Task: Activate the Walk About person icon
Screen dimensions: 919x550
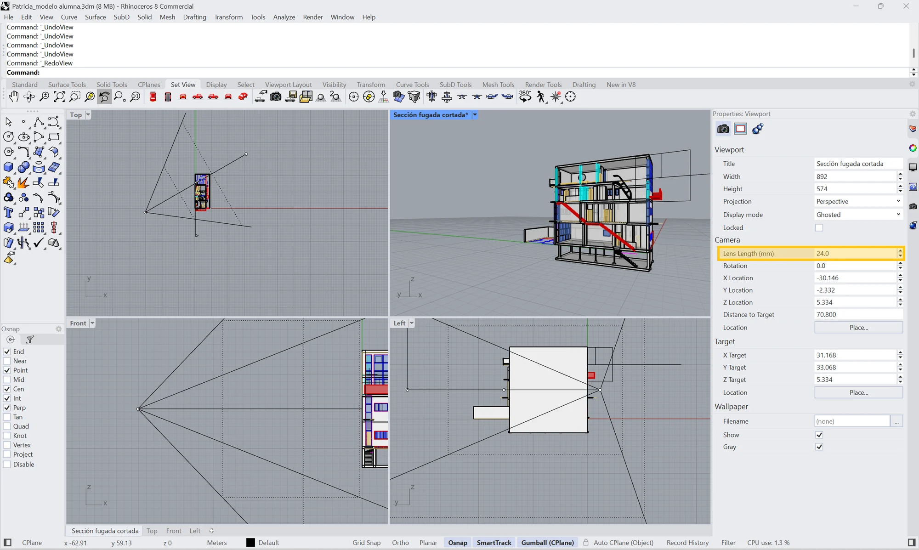Action: 540,96
